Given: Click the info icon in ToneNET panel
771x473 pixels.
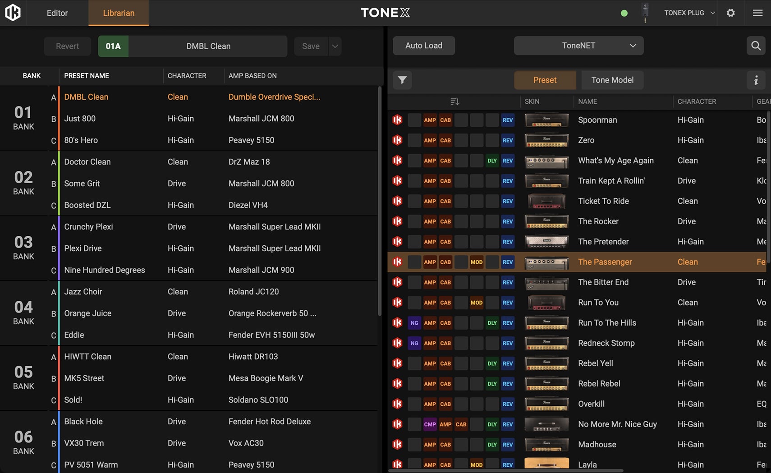Looking at the screenshot, I should pyautogui.click(x=756, y=80).
